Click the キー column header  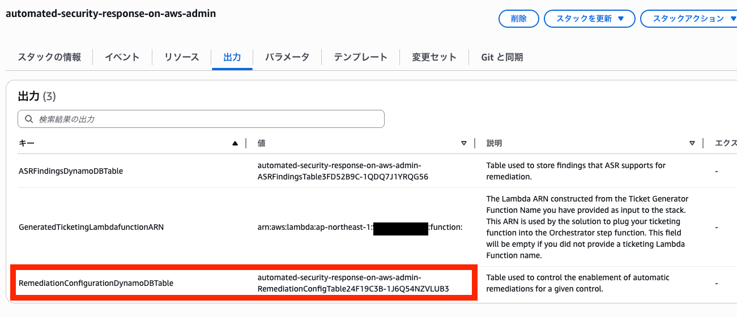[x=27, y=144]
